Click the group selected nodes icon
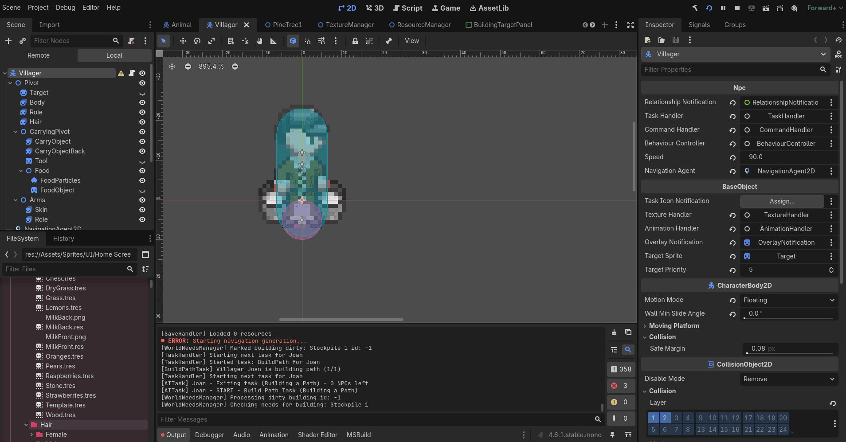This screenshot has width=846, height=442. coord(369,41)
